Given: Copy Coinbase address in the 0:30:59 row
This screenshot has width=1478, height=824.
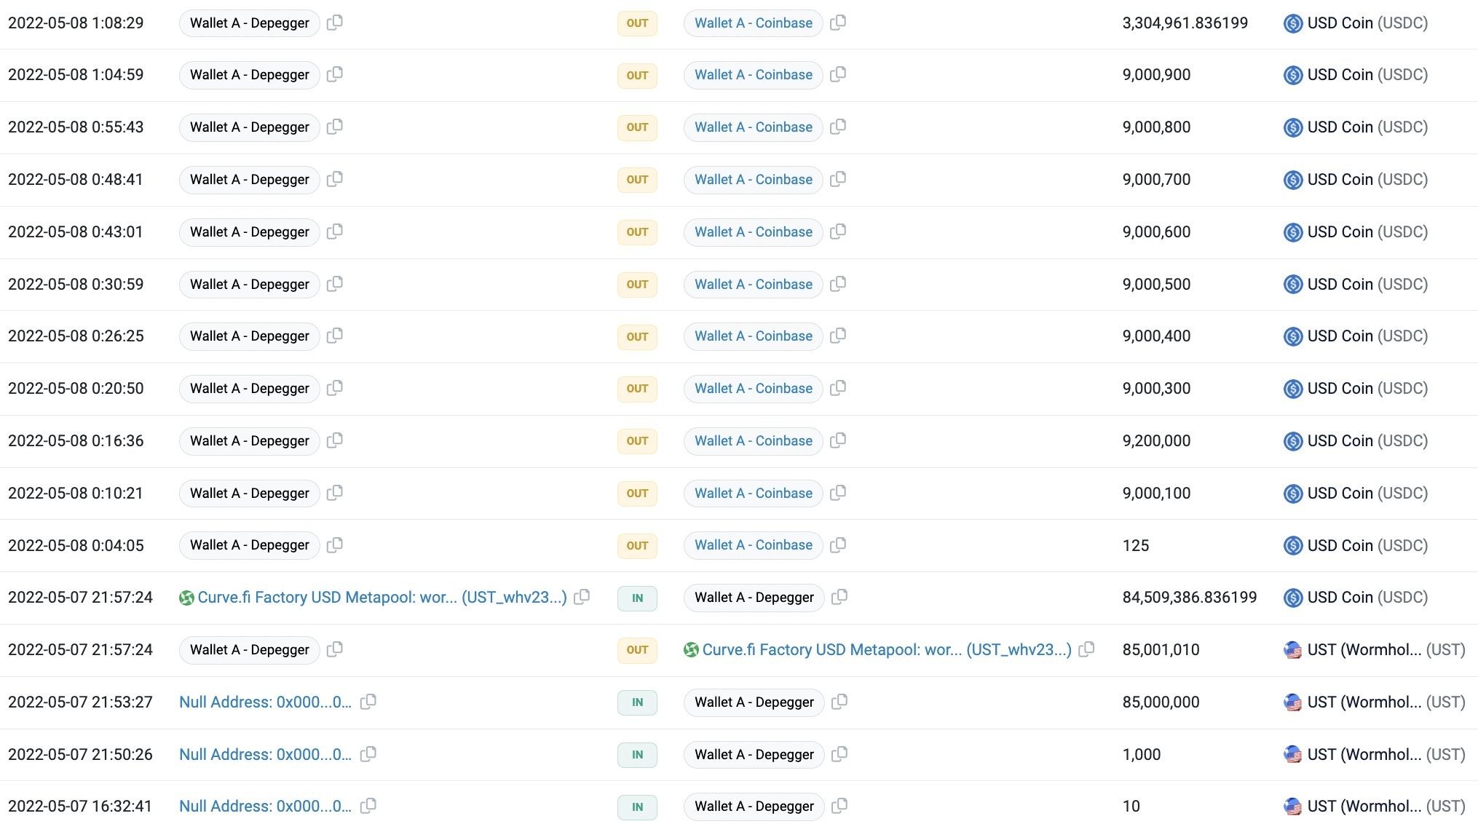Looking at the screenshot, I should [838, 284].
